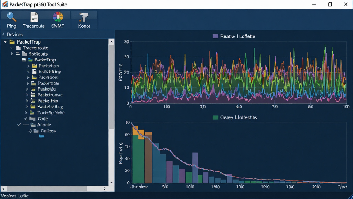Image resolution: width=353 pixels, height=199 pixels.
Task: Click the tall purple bar in lower histogram
Action: 195,168
